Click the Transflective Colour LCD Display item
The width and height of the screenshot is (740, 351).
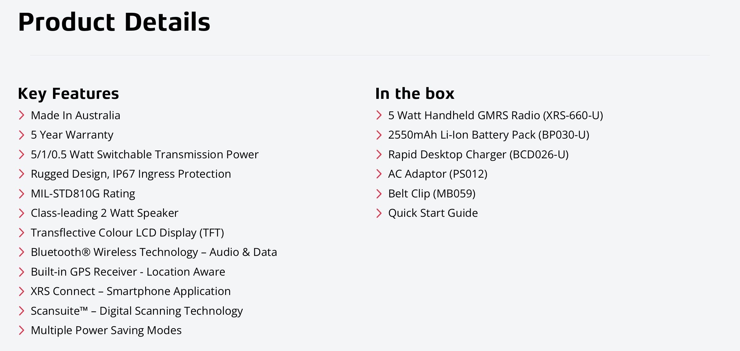coord(127,233)
